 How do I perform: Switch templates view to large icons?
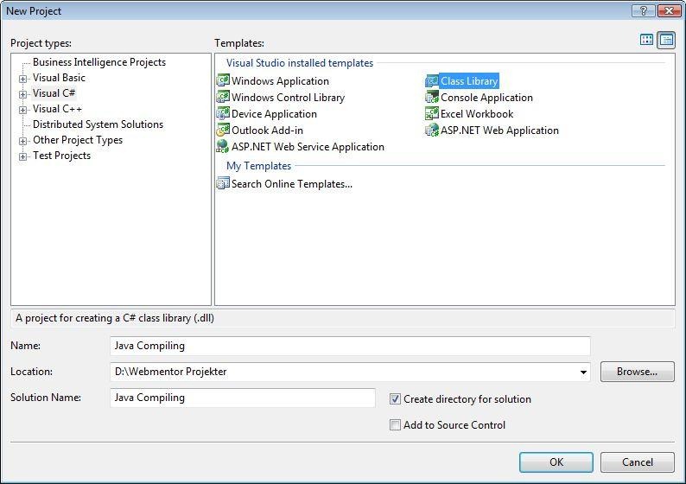click(646, 40)
